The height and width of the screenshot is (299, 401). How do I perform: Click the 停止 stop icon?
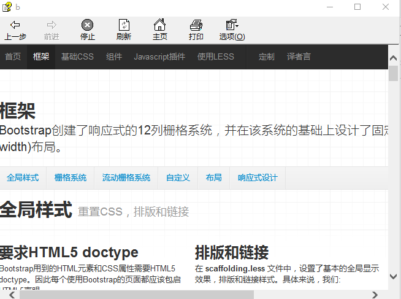tap(88, 25)
